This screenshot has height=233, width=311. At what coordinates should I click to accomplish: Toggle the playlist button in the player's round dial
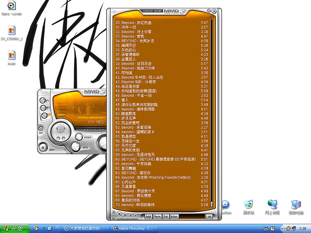click(60, 129)
